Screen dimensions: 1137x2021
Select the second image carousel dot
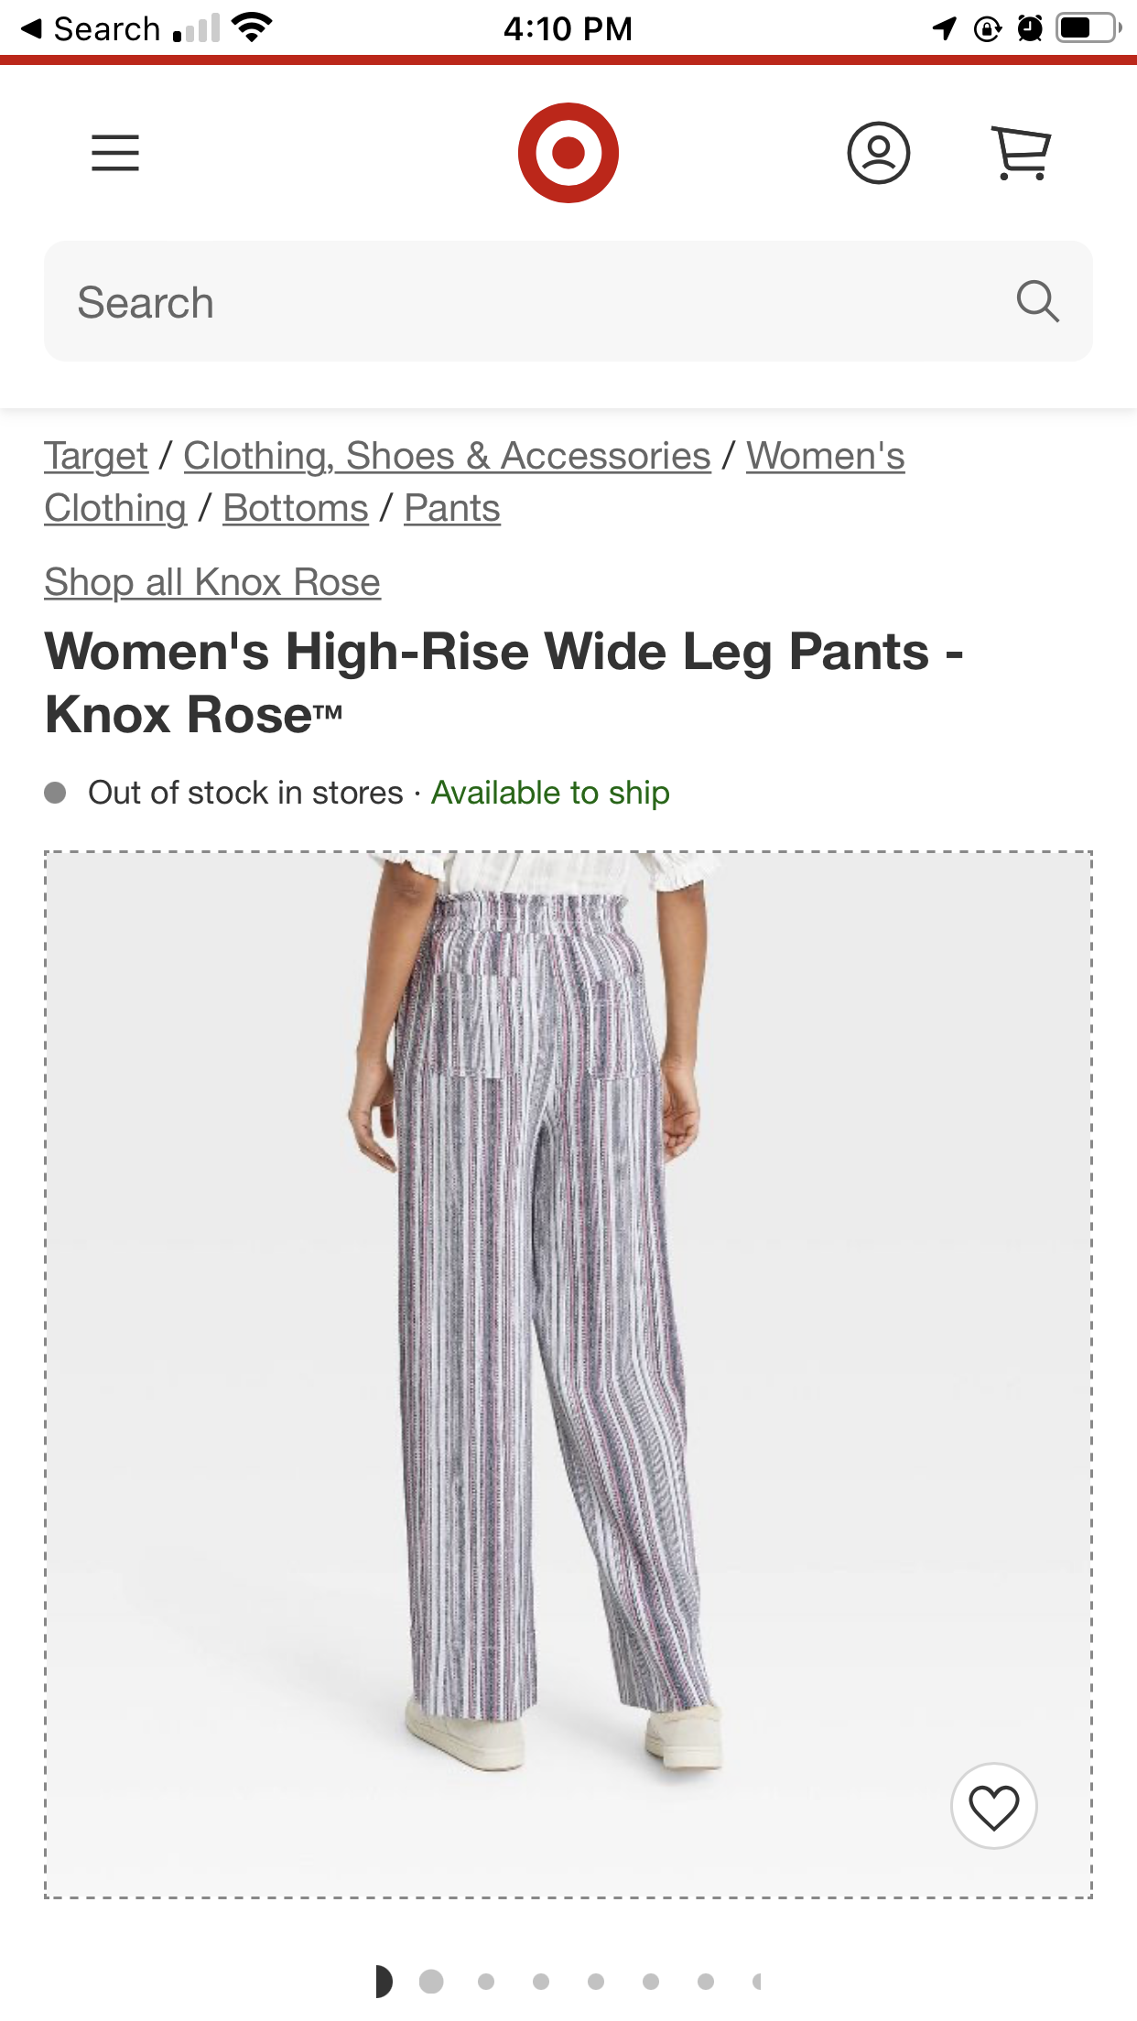pos(431,1982)
